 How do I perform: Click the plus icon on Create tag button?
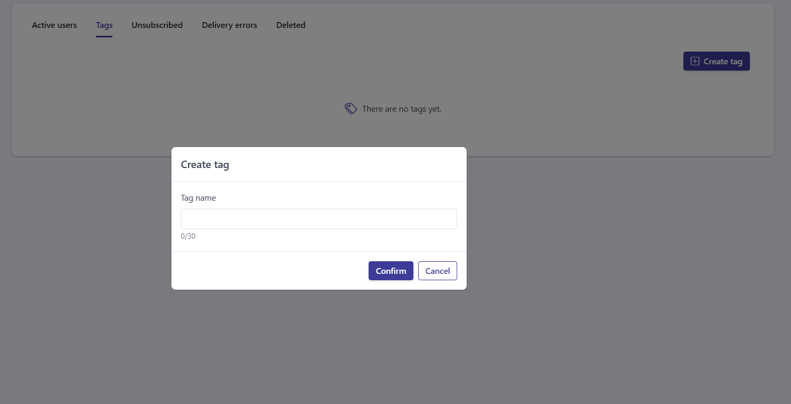(695, 61)
